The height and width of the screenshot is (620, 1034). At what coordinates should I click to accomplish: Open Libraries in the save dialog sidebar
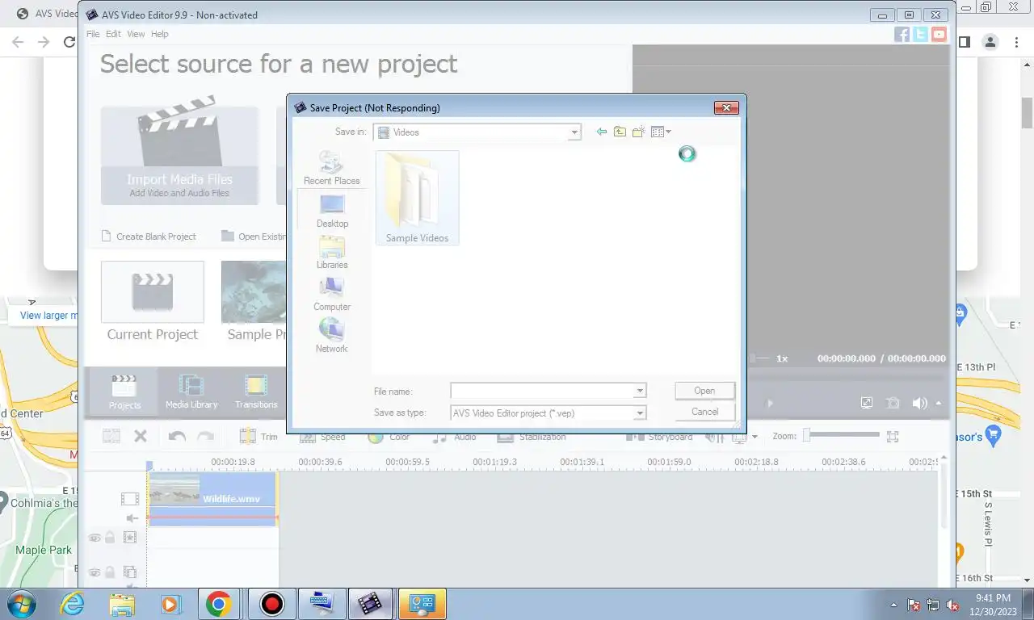(x=332, y=253)
